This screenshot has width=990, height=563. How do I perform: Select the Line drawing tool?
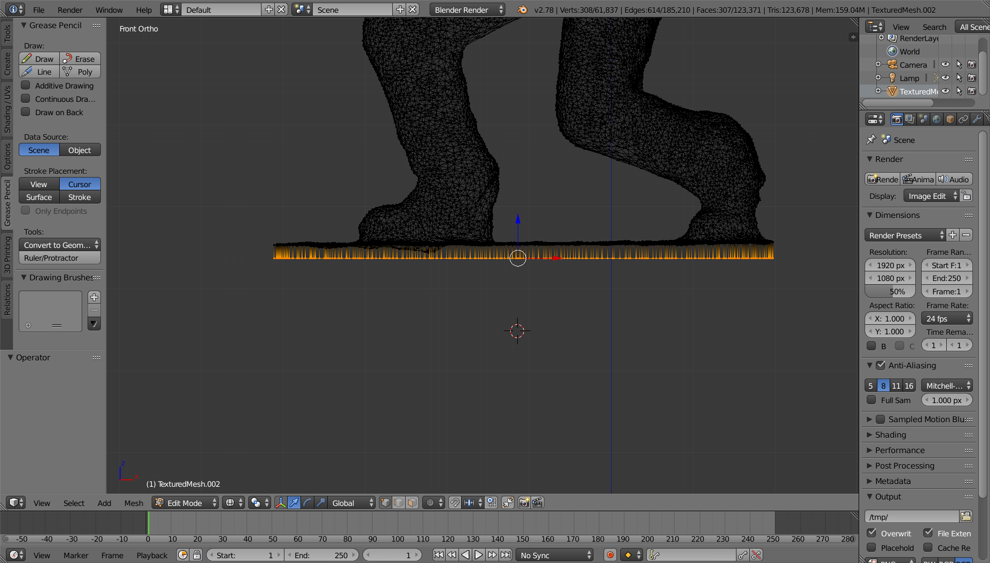point(39,71)
